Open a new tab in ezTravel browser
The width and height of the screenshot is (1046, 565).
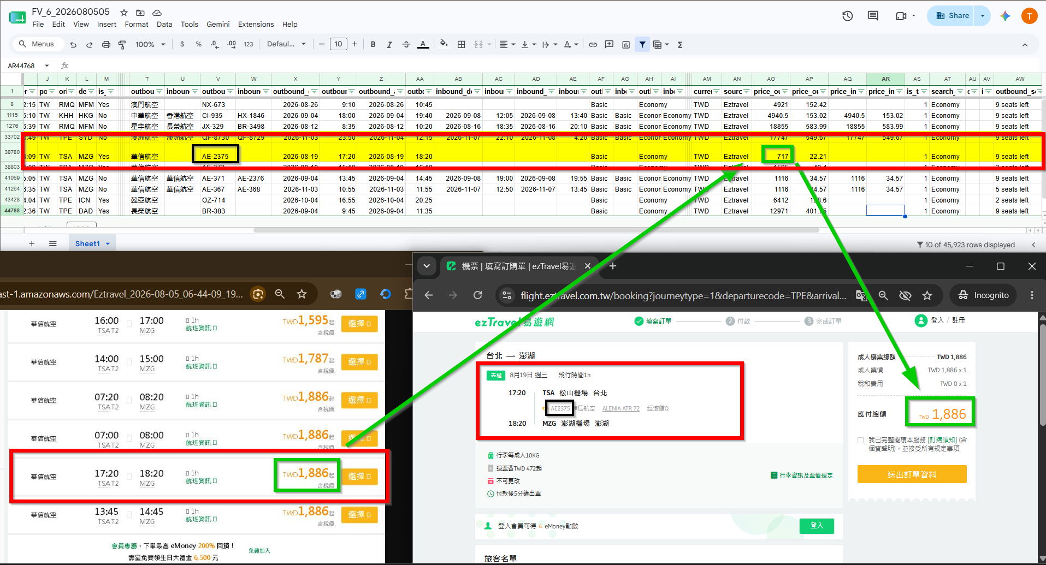click(613, 266)
